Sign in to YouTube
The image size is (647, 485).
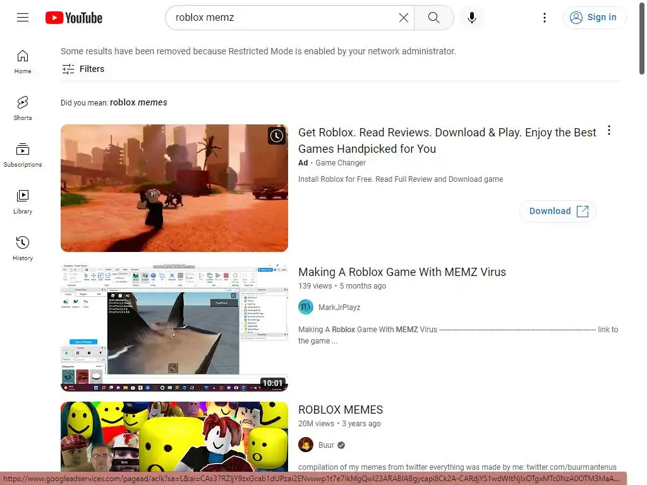click(593, 17)
